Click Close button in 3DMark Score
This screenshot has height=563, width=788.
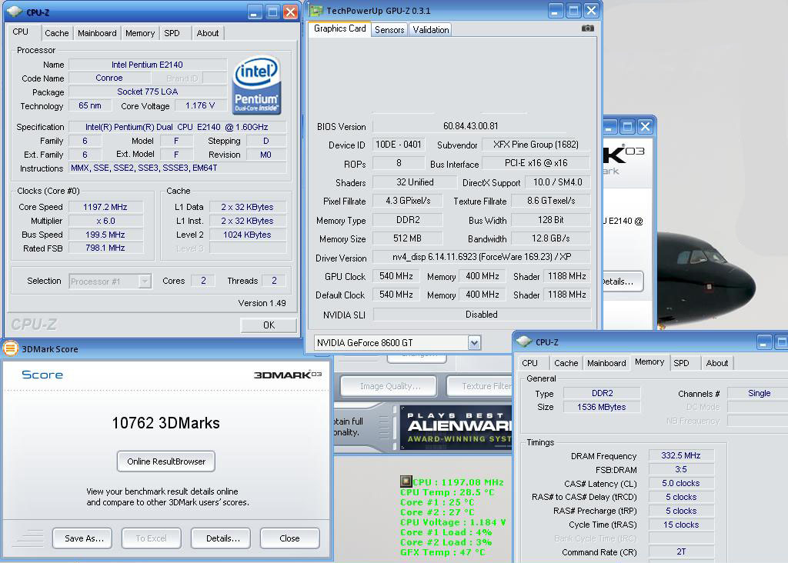click(289, 538)
